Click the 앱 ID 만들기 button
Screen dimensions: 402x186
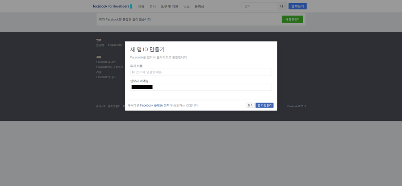(x=264, y=105)
